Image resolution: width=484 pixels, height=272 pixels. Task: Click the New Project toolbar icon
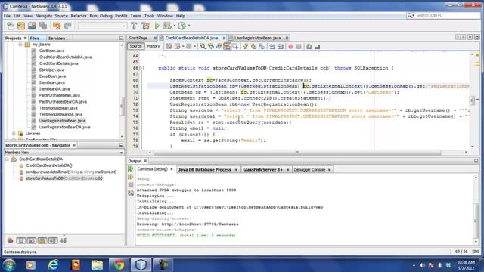(x=21, y=26)
